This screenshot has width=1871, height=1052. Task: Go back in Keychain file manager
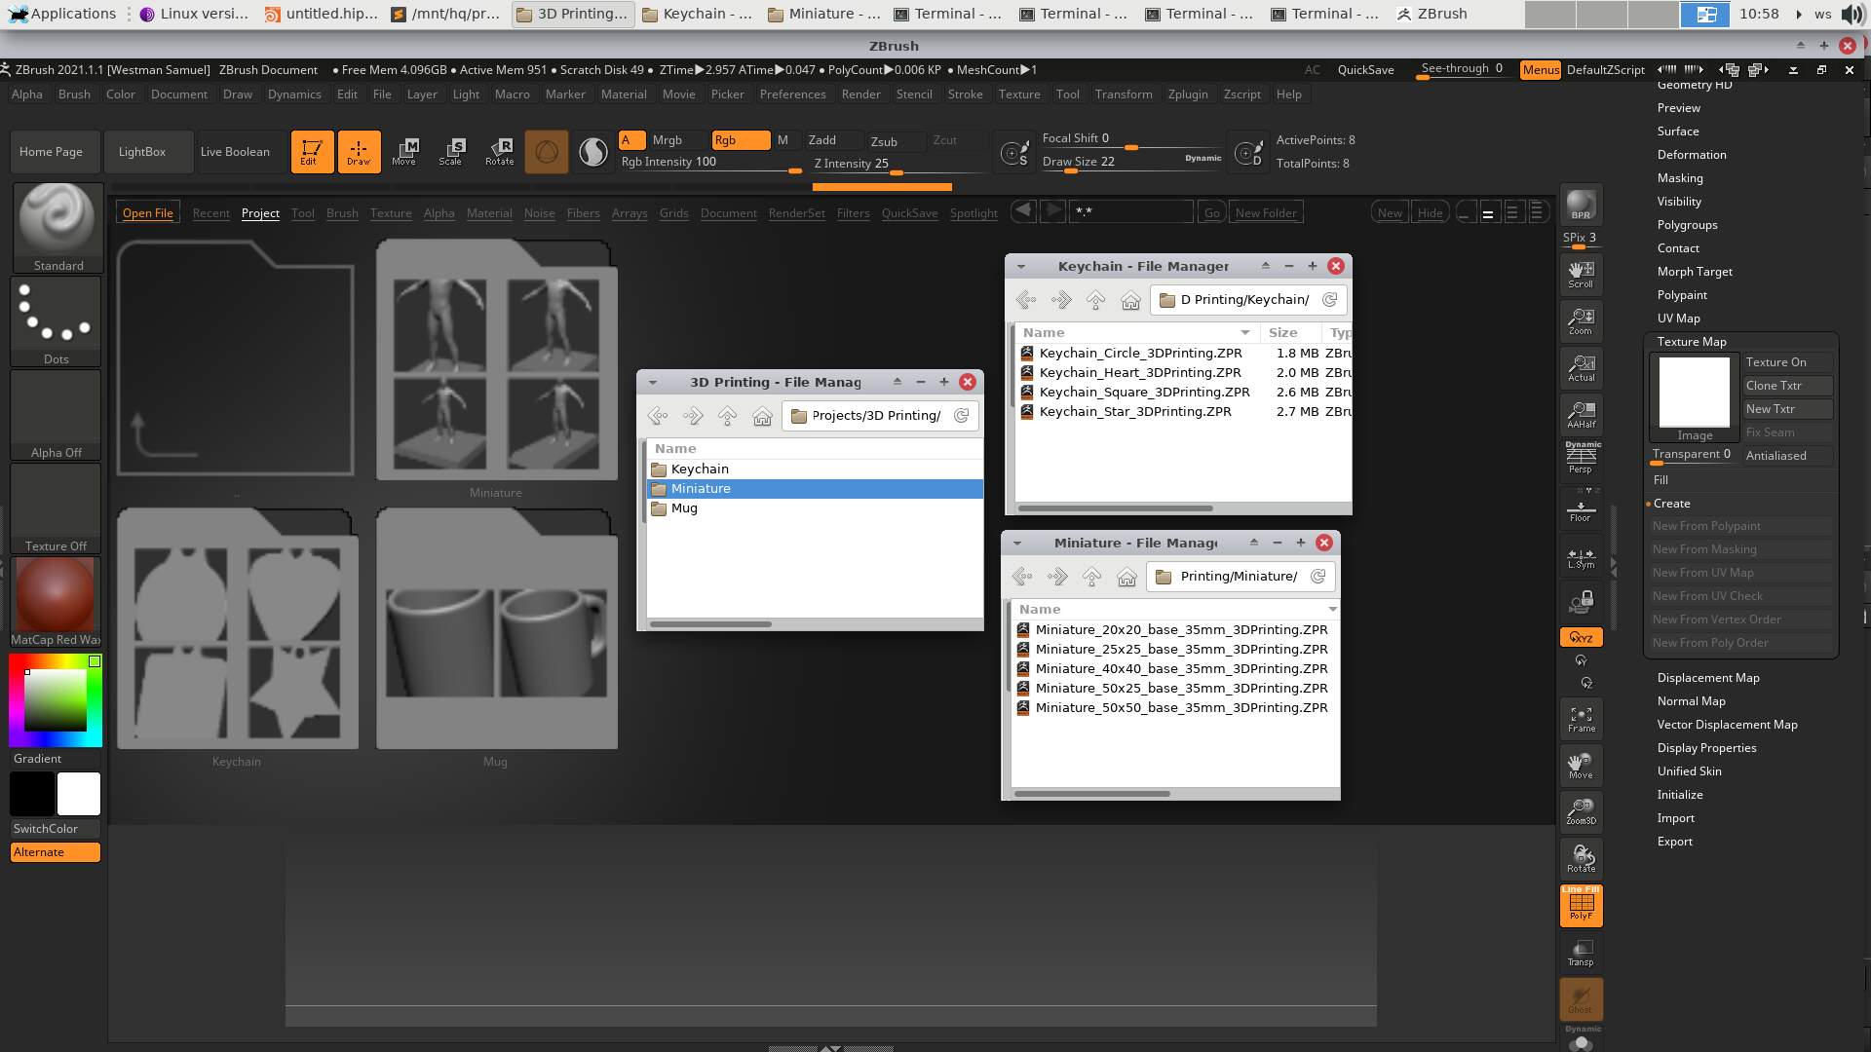click(1025, 300)
